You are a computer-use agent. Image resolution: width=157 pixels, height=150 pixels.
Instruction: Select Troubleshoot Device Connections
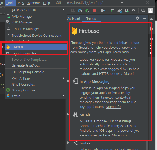tap(36, 36)
